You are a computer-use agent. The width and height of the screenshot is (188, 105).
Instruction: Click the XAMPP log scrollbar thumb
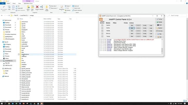pos(162,50)
